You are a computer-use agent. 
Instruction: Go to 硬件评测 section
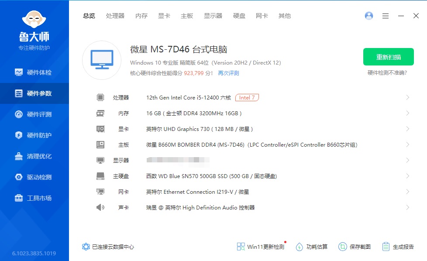click(34, 114)
